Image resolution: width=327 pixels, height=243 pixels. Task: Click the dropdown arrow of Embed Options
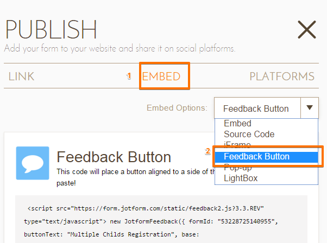click(x=310, y=107)
